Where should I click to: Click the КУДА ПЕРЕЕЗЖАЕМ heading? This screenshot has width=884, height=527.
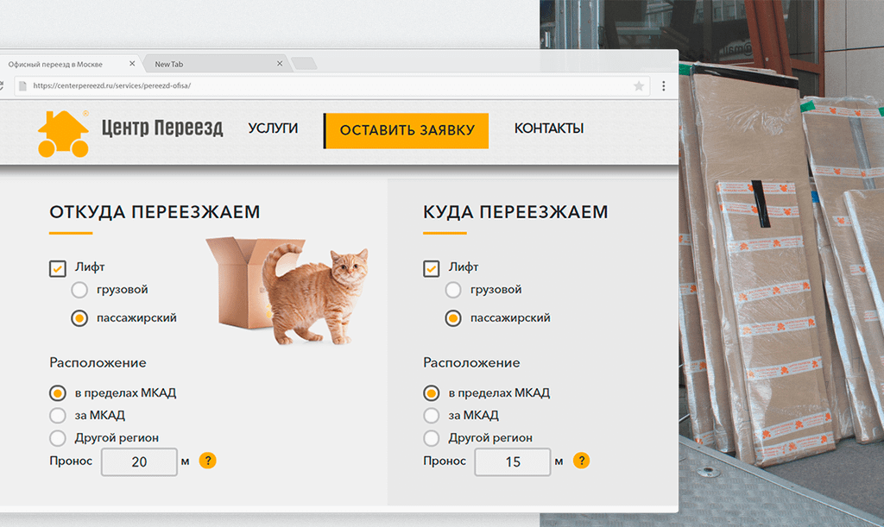point(515,212)
